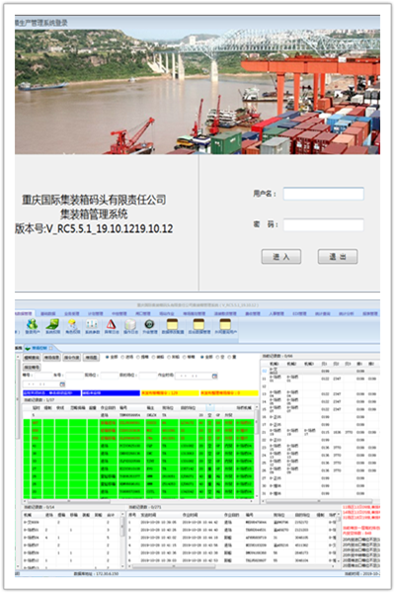395x593 pixels.
Task: Click the middle yellow notepad toolbar icon
Action: point(198,324)
